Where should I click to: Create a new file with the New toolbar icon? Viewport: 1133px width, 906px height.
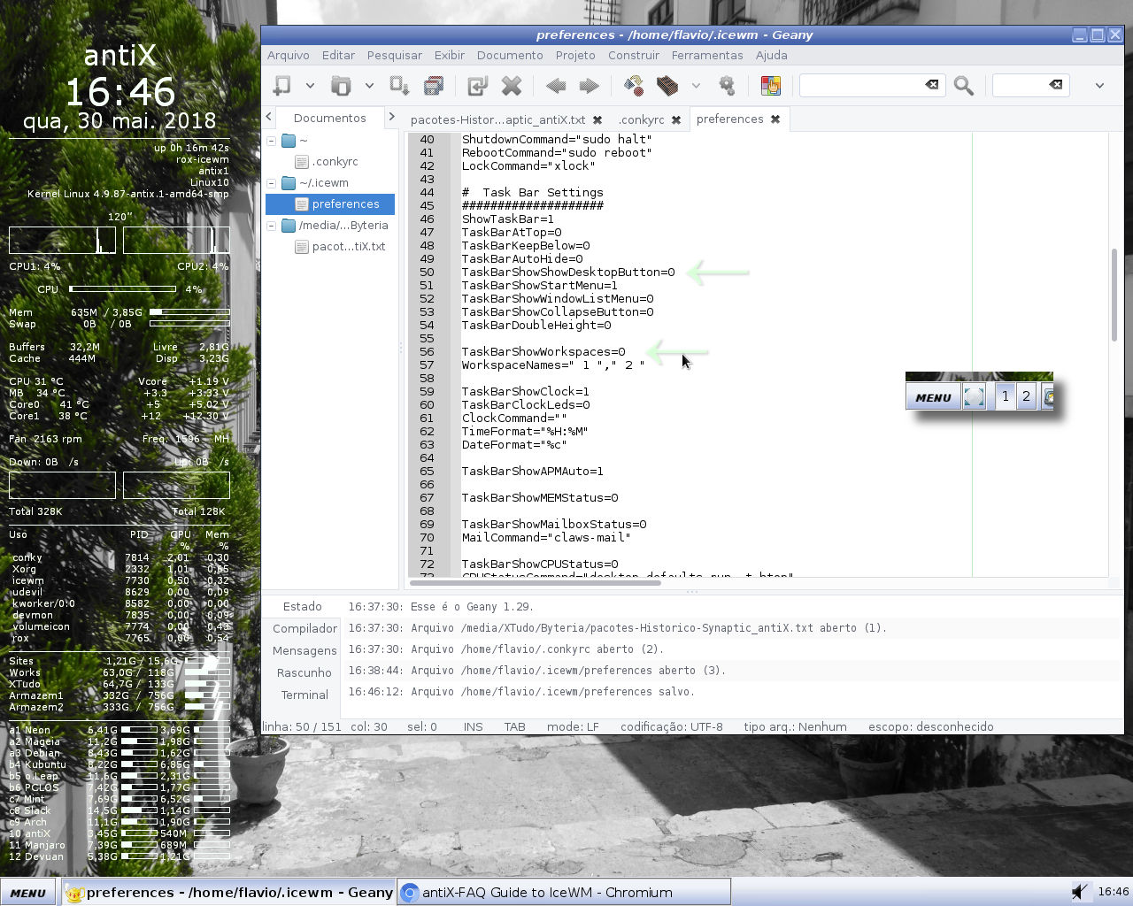coord(282,86)
